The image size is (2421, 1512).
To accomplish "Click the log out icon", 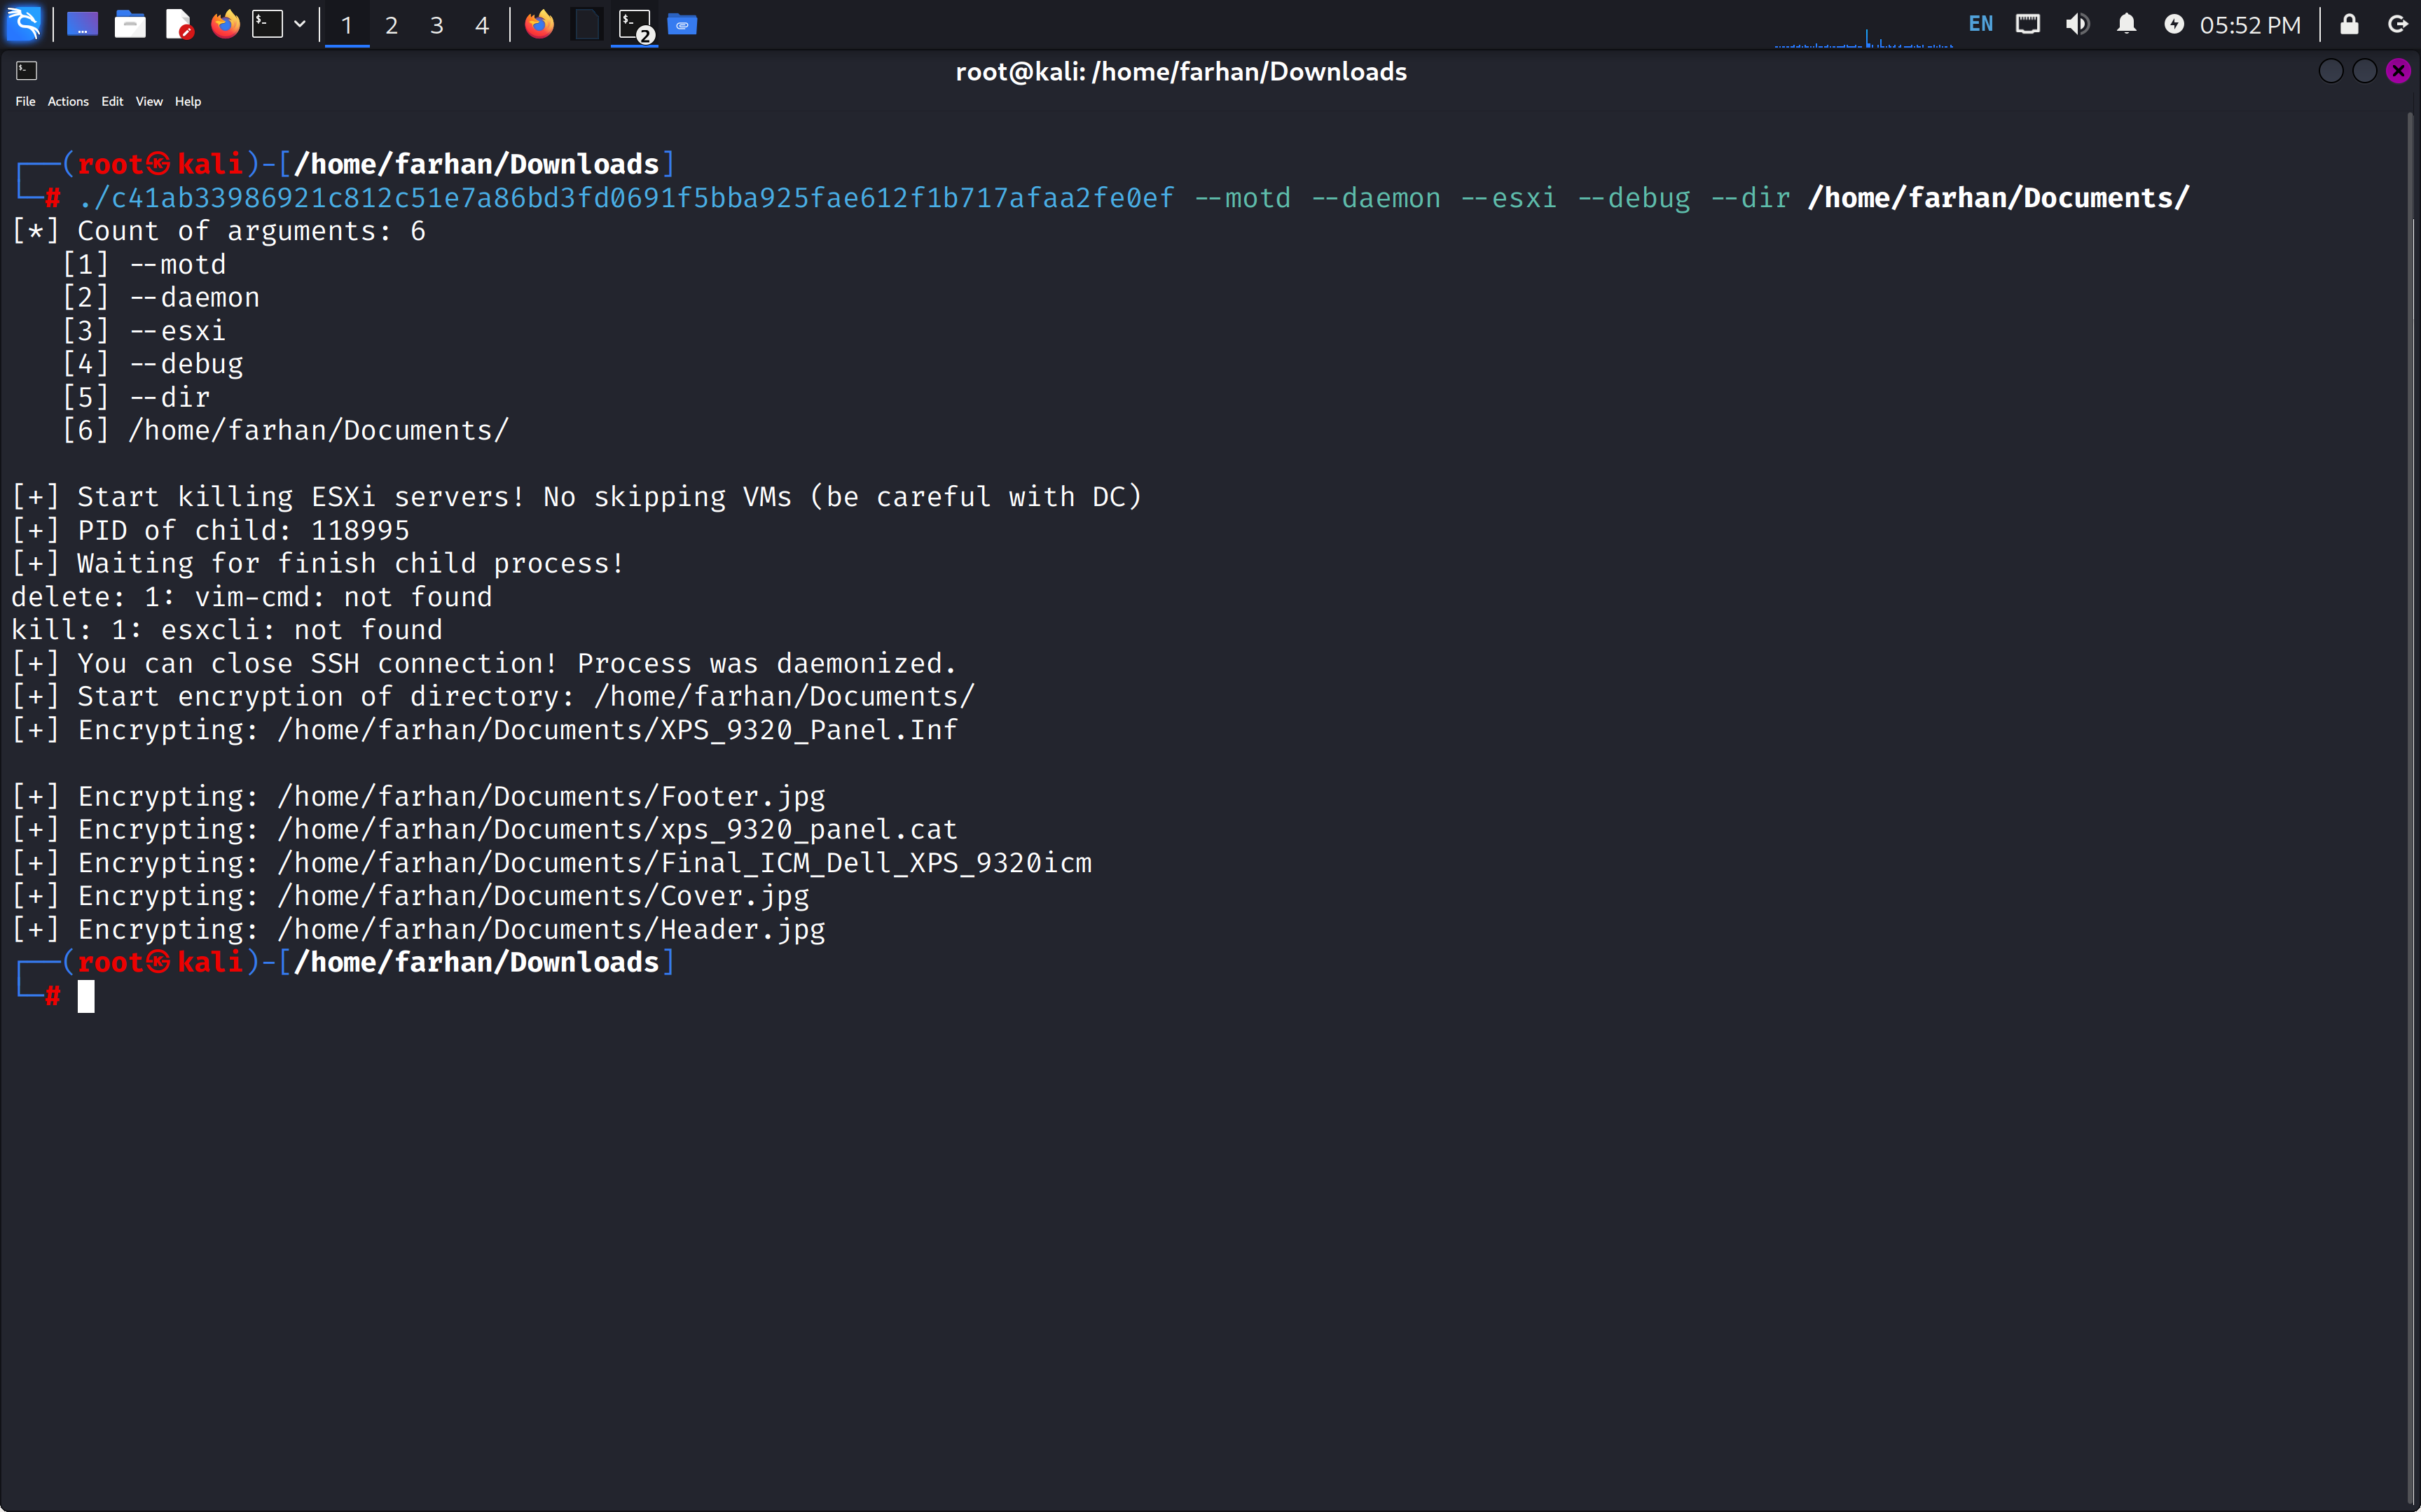I will tap(2397, 24).
